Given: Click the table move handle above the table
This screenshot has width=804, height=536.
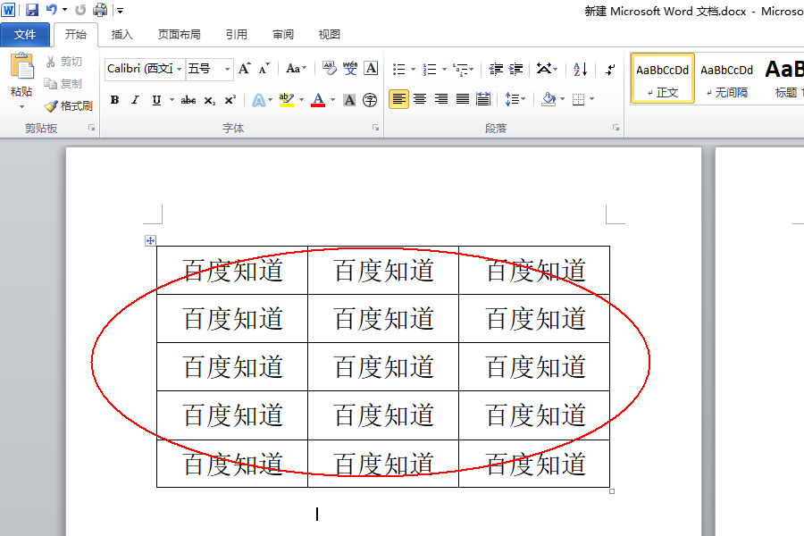Looking at the screenshot, I should (x=150, y=239).
